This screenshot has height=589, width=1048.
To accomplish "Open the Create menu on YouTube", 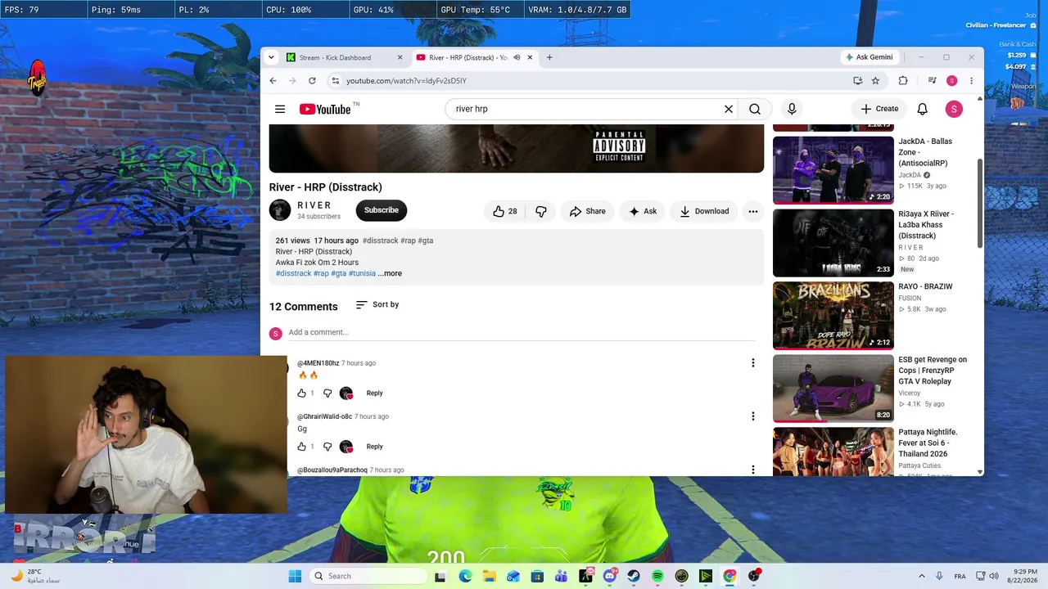I will [879, 109].
